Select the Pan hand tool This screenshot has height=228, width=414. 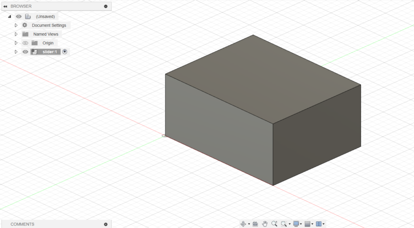coord(265,224)
